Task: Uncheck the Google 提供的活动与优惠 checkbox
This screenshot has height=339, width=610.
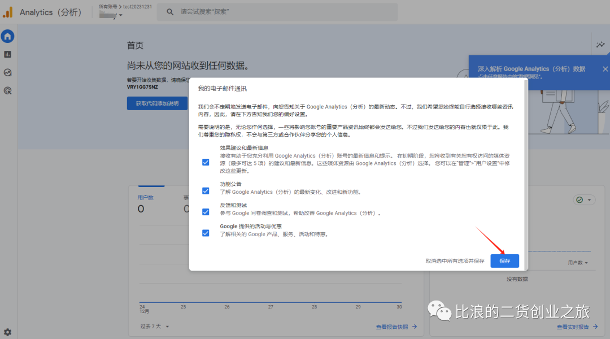Action: click(206, 233)
